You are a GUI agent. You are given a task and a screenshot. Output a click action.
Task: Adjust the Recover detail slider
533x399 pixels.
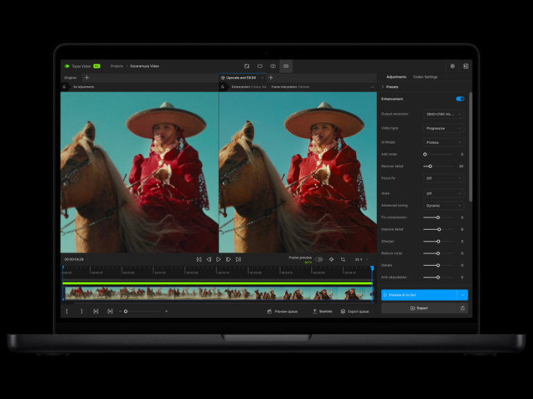(430, 167)
